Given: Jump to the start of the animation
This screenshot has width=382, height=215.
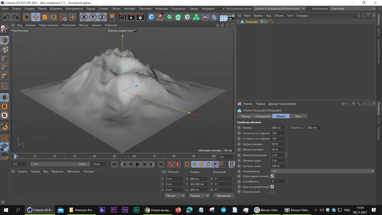Looking at the screenshot, I should 114,164.
